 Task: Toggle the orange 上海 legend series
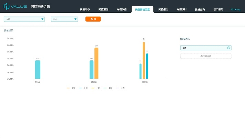pyautogui.click(x=71, y=88)
